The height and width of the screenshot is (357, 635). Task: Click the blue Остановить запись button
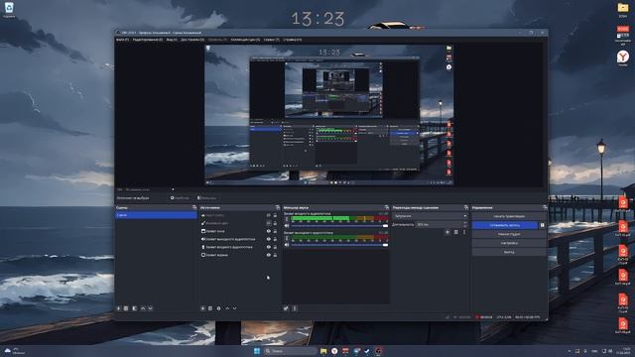[505, 225]
